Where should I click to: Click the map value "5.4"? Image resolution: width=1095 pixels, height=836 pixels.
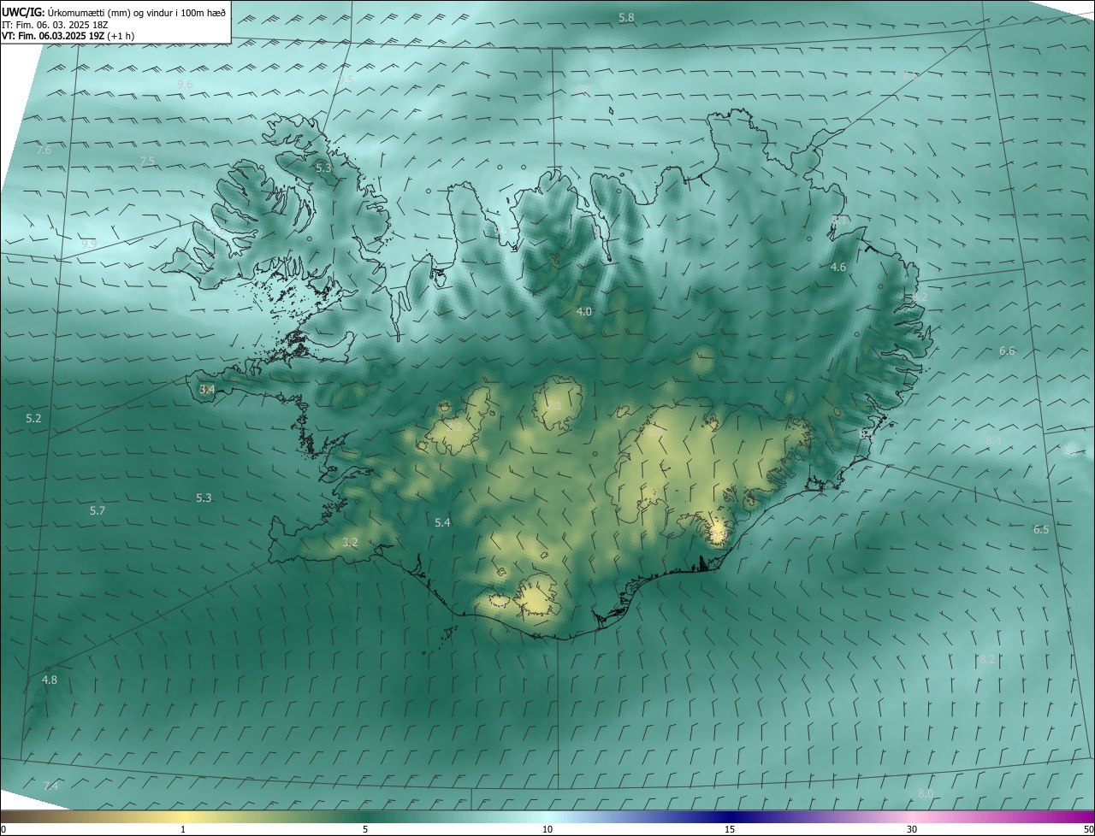[x=442, y=522]
